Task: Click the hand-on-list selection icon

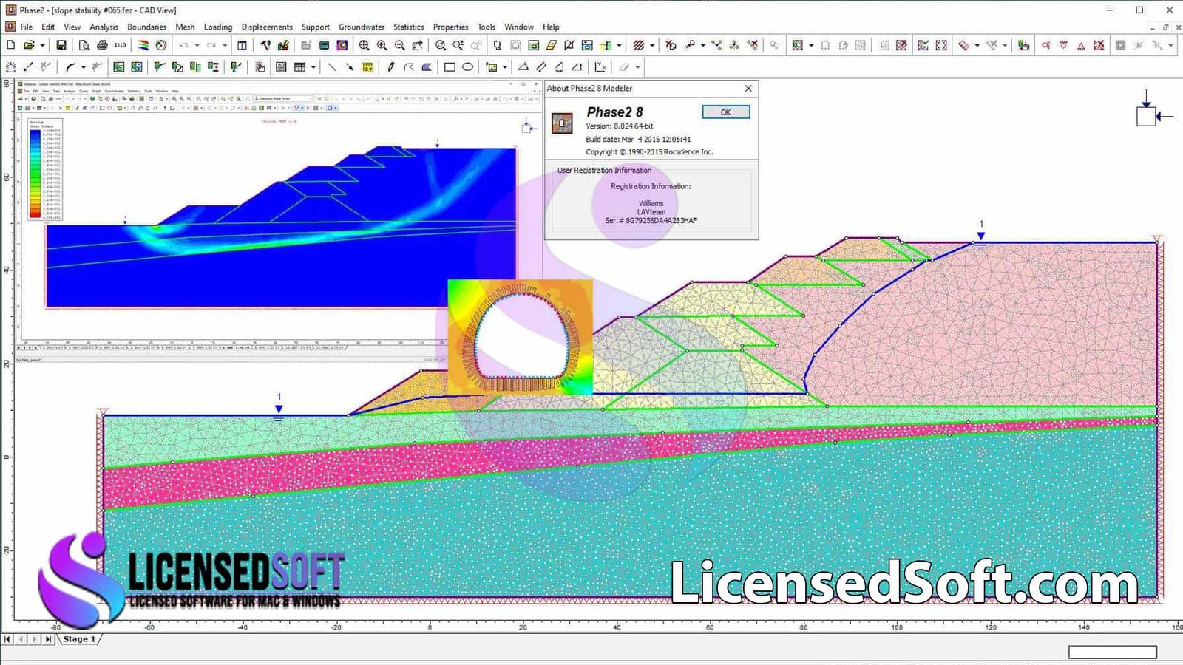Action: coord(260,67)
